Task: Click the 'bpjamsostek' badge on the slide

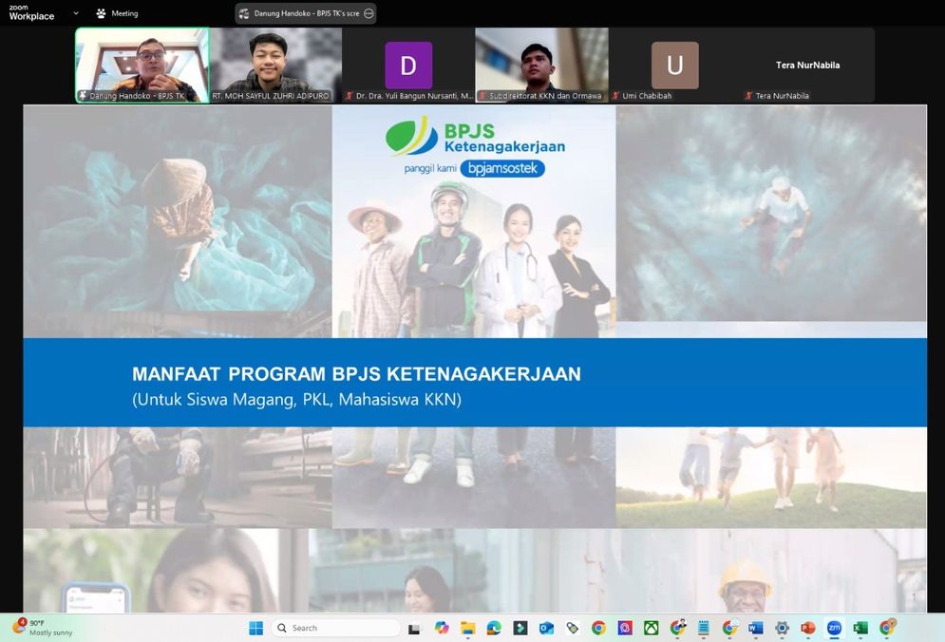Action: (x=502, y=169)
